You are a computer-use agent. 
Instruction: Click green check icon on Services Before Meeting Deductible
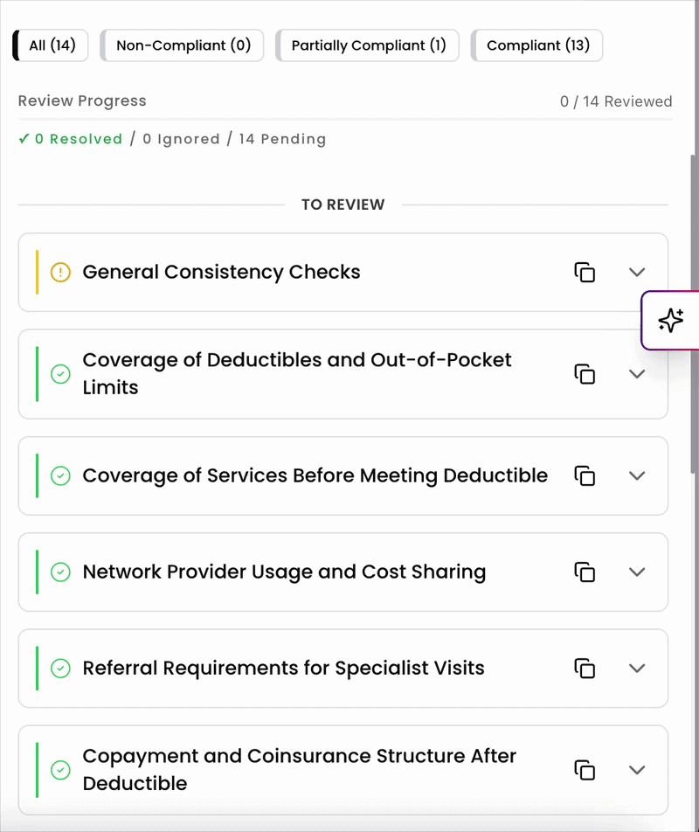[60, 475]
